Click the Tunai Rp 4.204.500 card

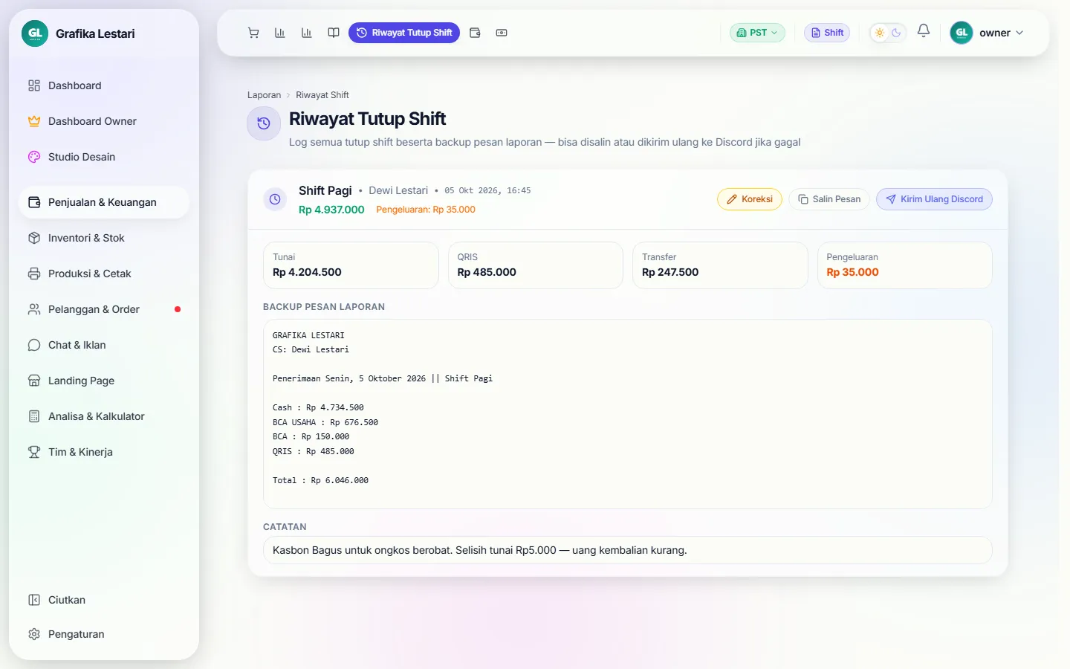click(351, 265)
